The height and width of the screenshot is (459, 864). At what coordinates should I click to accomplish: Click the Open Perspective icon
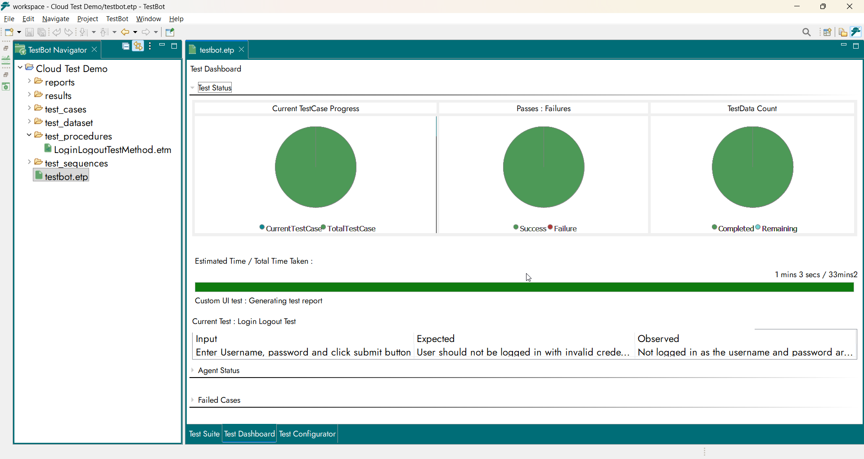827,32
